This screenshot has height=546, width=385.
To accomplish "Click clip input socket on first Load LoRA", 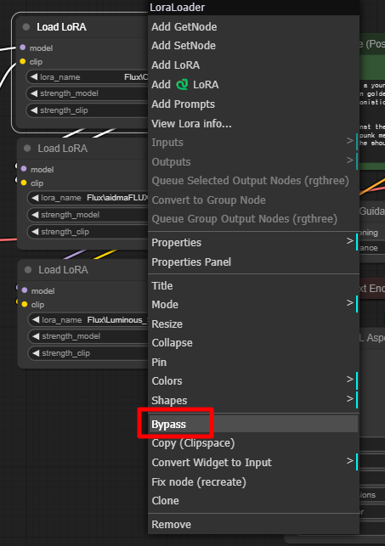I will 23,61.
